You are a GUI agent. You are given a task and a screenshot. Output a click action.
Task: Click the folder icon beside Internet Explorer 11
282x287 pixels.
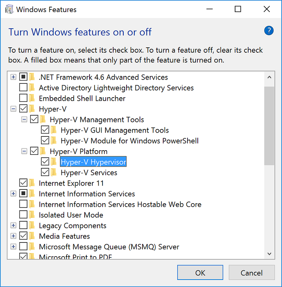pos(32,183)
